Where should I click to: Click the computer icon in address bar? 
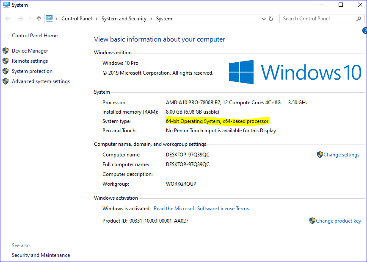click(49, 18)
